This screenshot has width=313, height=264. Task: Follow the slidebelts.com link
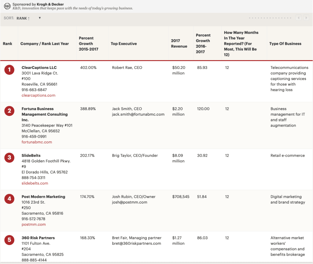pos(35,183)
